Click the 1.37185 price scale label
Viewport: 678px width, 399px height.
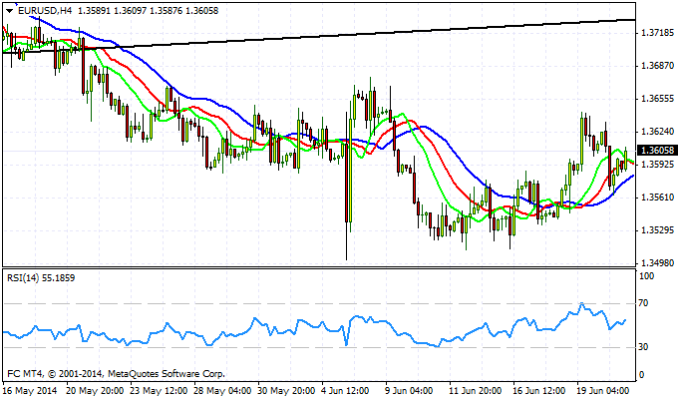(x=658, y=33)
